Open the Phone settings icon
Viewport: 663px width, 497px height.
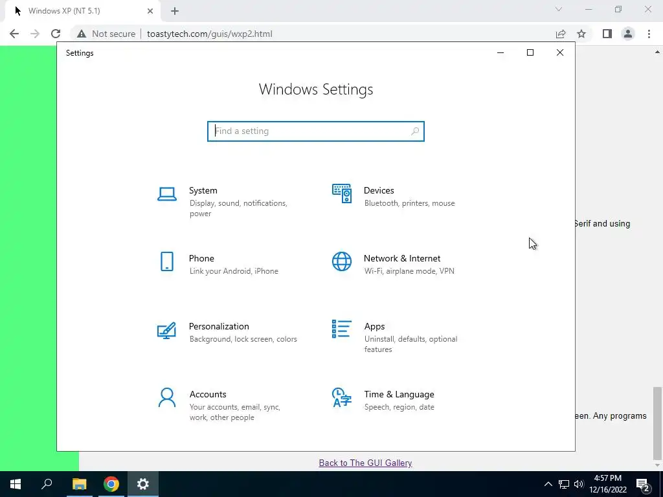tap(167, 261)
